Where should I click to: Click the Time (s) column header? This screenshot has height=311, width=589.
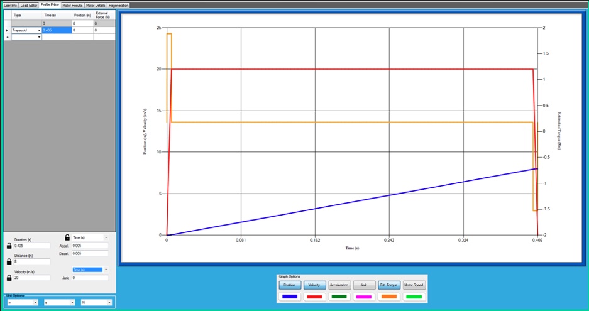[x=57, y=16]
